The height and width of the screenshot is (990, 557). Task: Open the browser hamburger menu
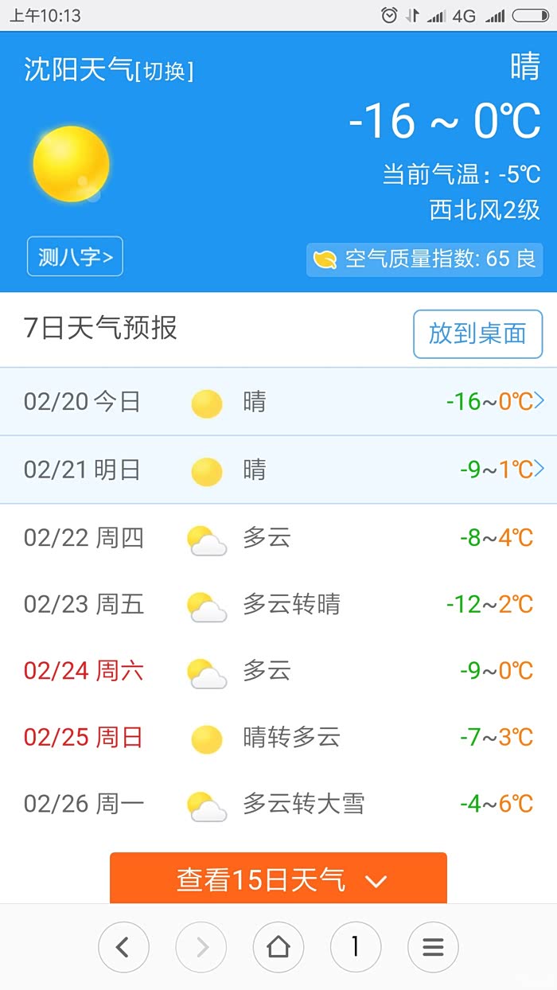(x=433, y=947)
